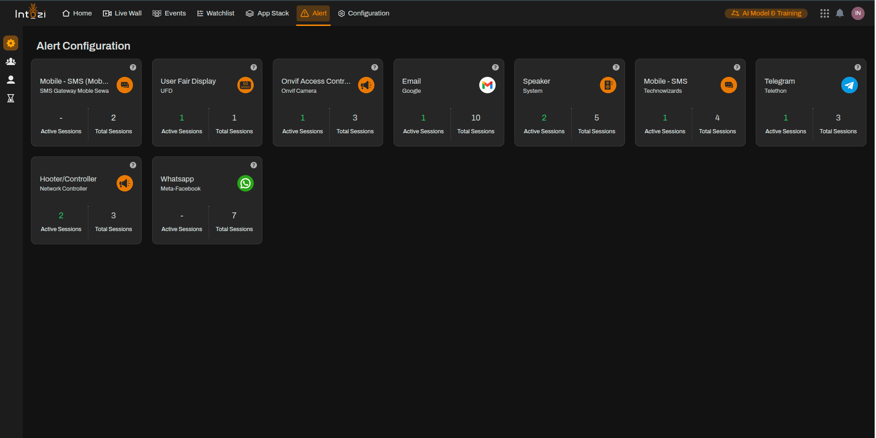Click the Gmail icon on Email card
876x438 pixels.
click(487, 85)
